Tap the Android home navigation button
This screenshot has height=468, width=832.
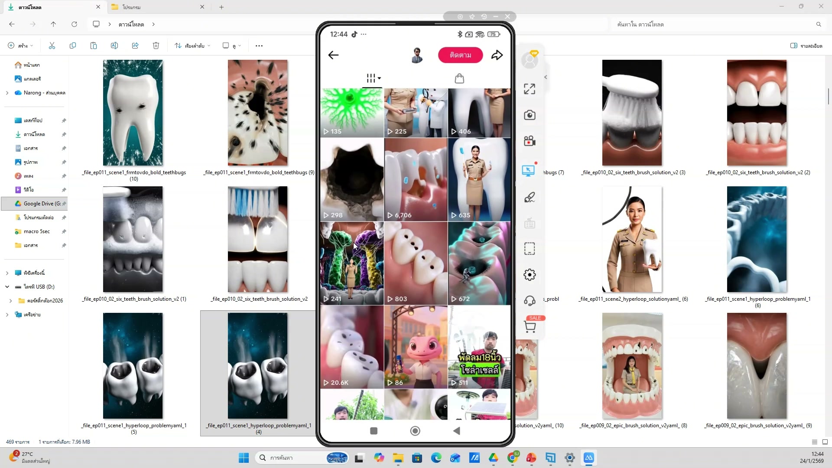415,431
